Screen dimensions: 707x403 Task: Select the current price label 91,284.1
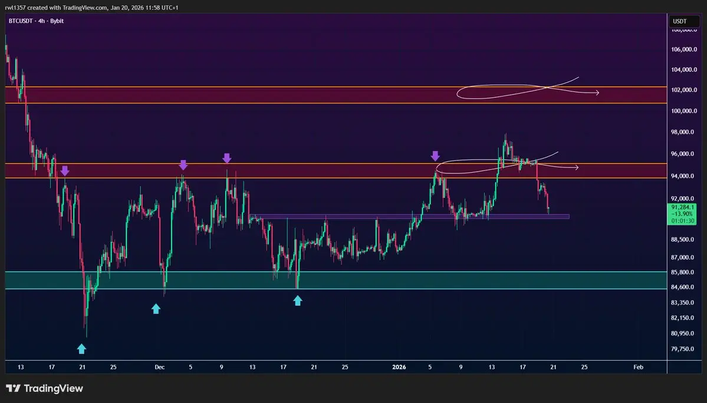click(x=682, y=207)
